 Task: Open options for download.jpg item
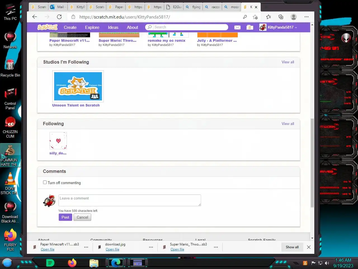click(x=151, y=247)
